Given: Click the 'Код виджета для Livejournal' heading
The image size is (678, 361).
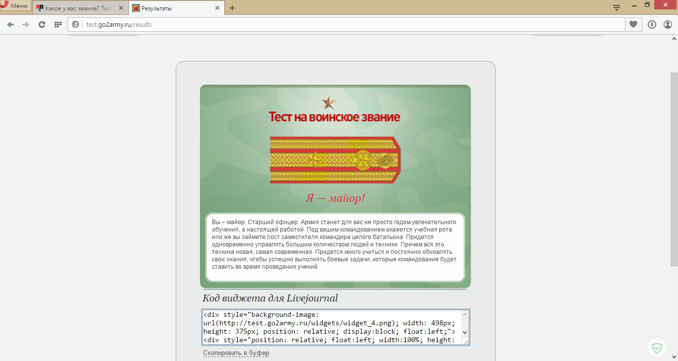Looking at the screenshot, I should (270, 298).
